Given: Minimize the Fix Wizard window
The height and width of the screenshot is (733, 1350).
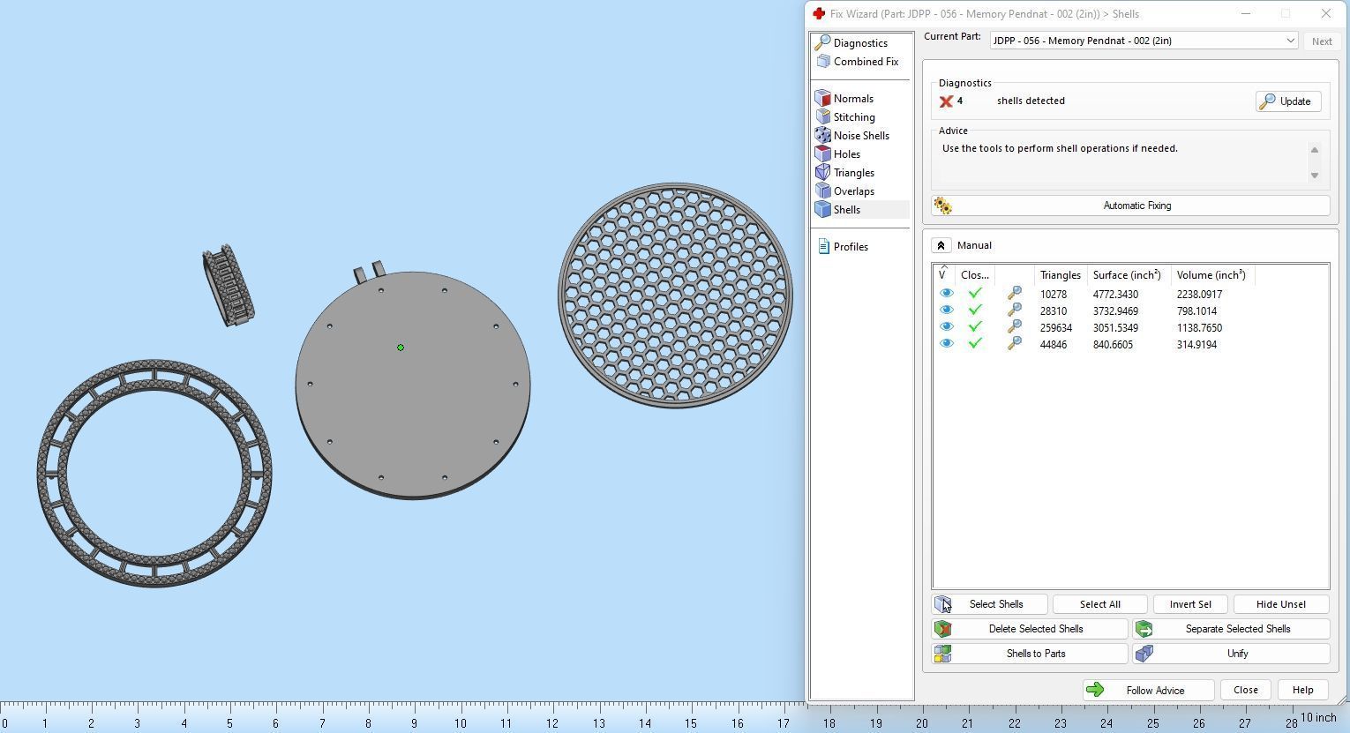Looking at the screenshot, I should point(1246,14).
